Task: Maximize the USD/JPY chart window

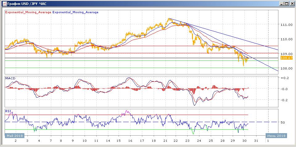Action: point(286,3)
